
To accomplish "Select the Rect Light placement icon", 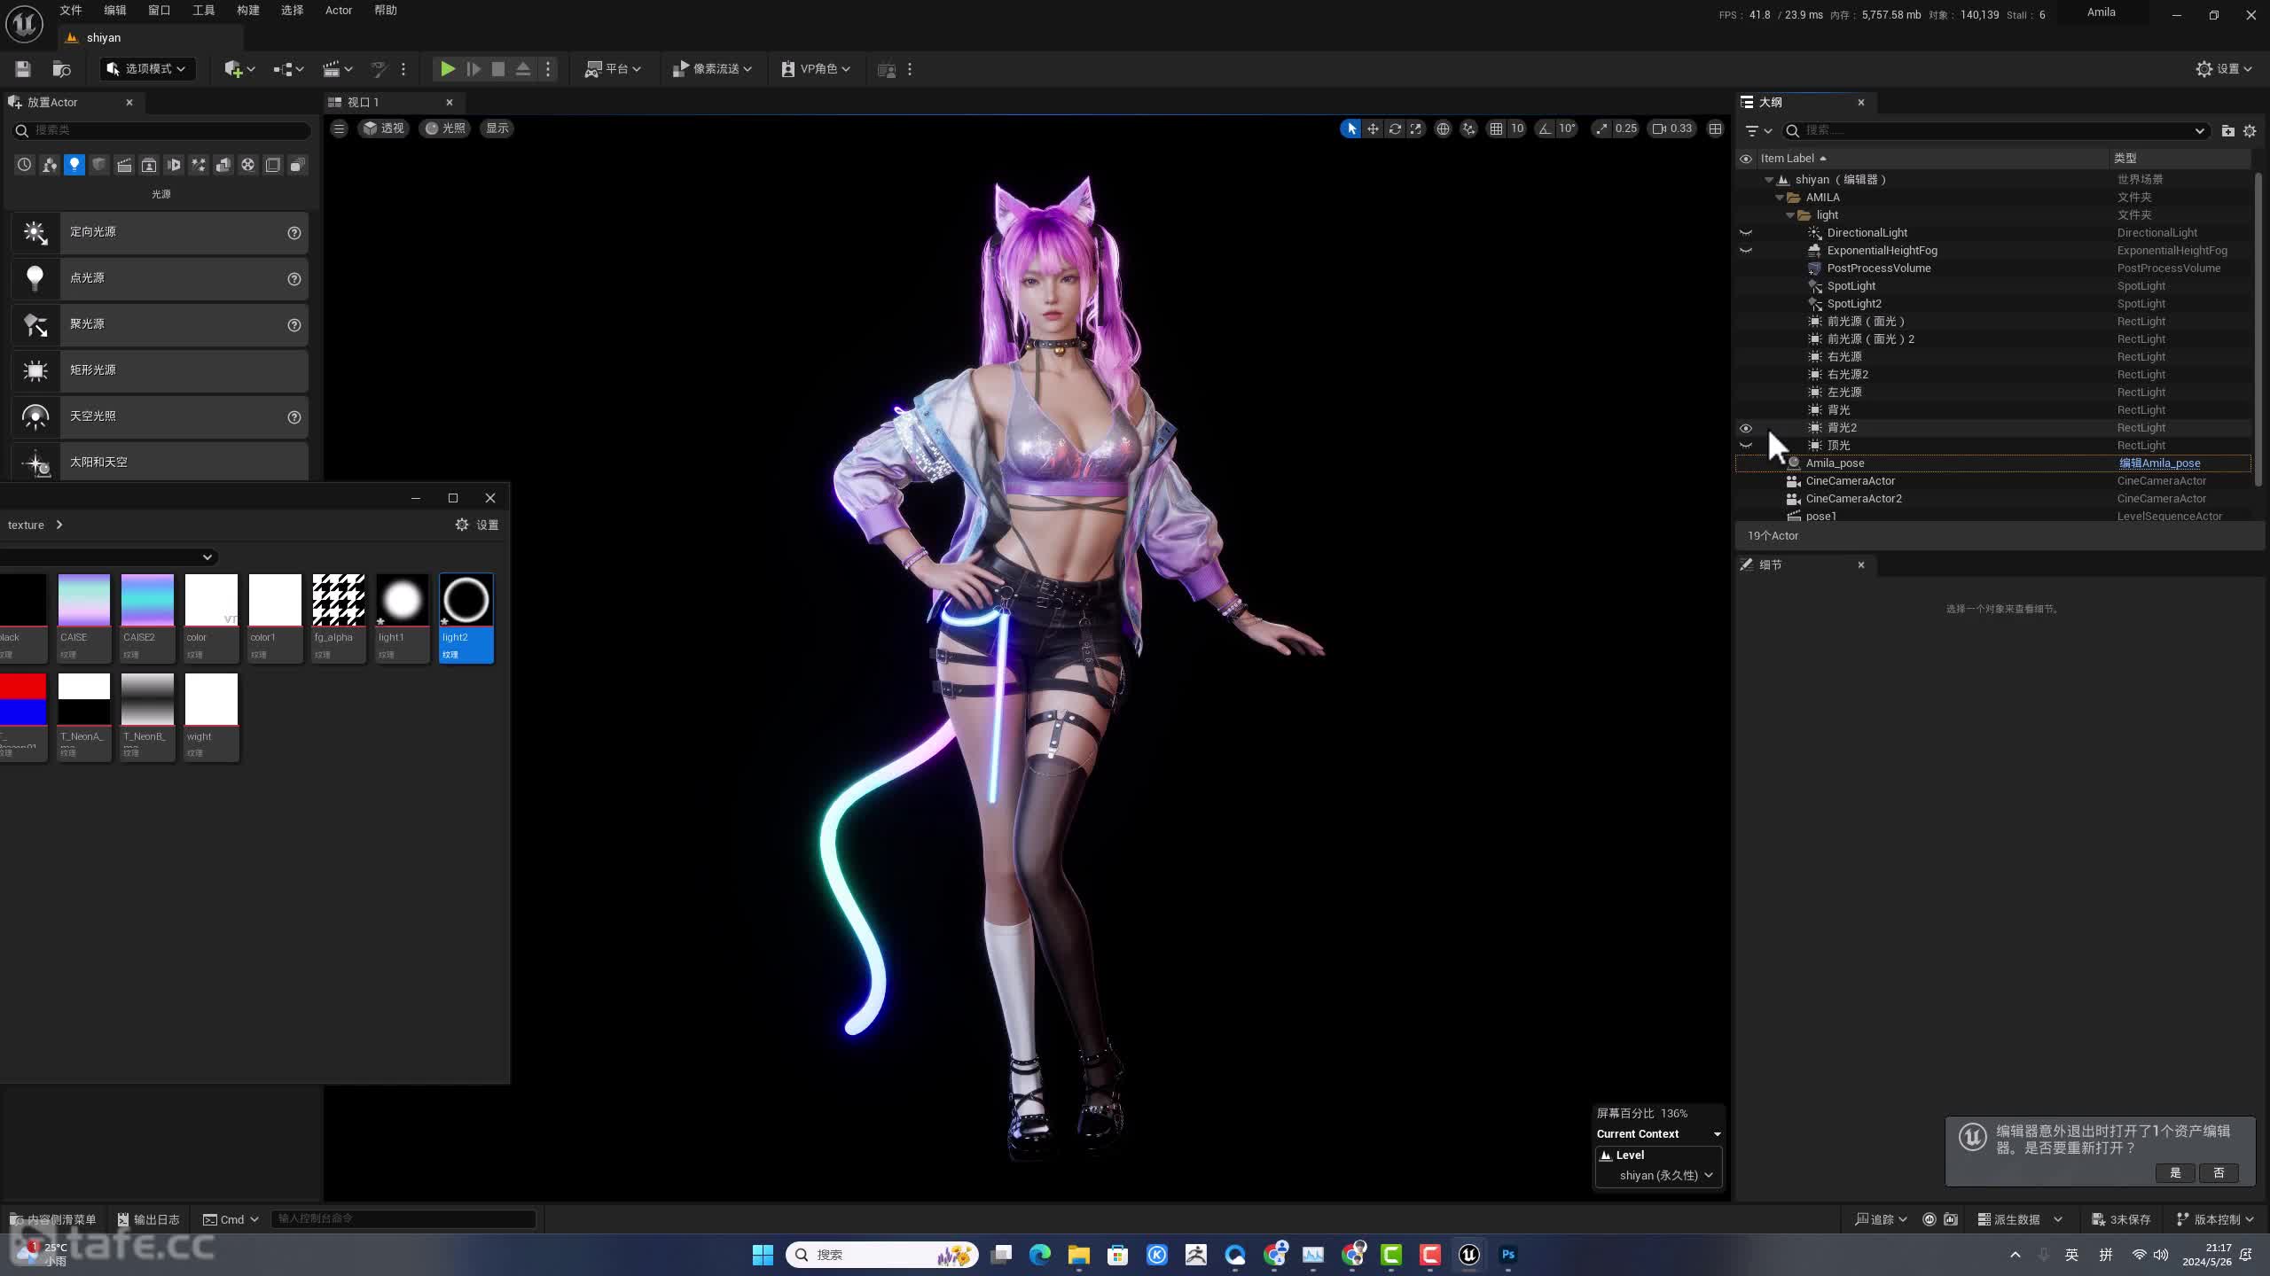I will pos(35,371).
